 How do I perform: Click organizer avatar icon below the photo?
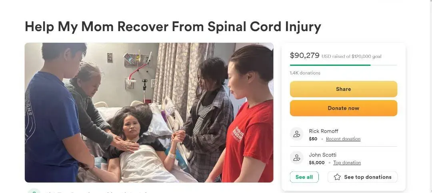pos(34,191)
